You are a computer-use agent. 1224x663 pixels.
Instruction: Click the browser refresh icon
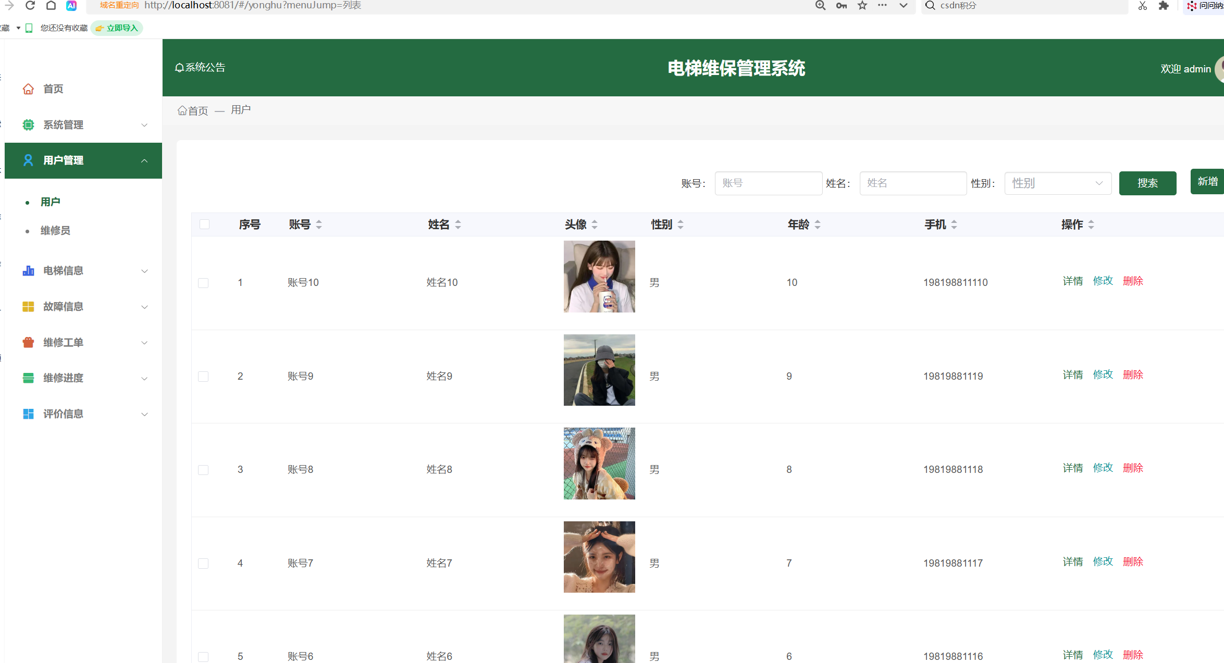pyautogui.click(x=30, y=6)
